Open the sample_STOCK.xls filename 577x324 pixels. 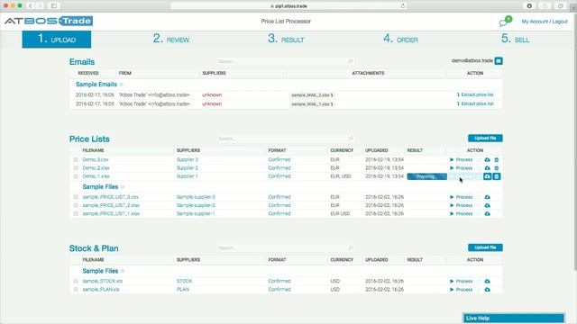pos(102,282)
